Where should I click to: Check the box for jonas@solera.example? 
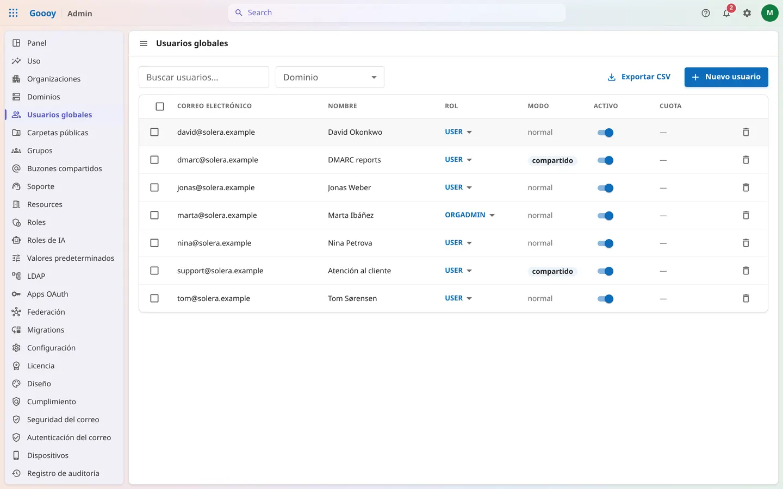[154, 187]
